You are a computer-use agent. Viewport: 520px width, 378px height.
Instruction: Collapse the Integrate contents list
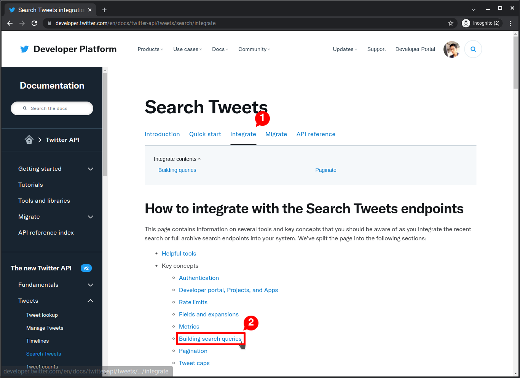pos(177,159)
